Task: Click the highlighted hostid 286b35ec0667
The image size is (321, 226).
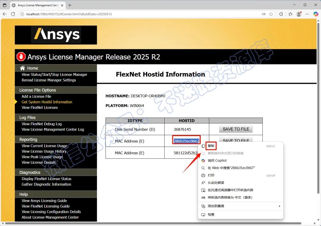Action: pos(186,141)
